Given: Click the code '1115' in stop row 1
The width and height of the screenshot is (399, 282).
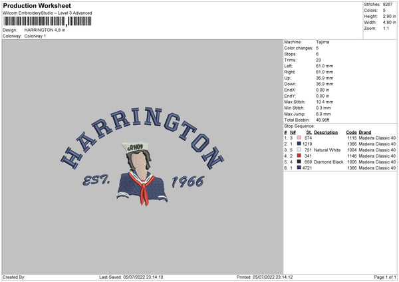Looking at the screenshot, I should [x=352, y=138].
